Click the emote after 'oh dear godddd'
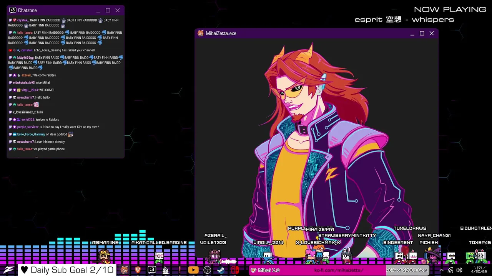Screen dimensions: 492x276 click(x=70, y=134)
